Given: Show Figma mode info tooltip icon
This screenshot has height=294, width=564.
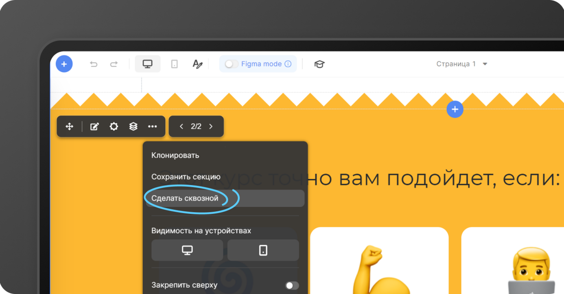Looking at the screenshot, I should click(288, 64).
